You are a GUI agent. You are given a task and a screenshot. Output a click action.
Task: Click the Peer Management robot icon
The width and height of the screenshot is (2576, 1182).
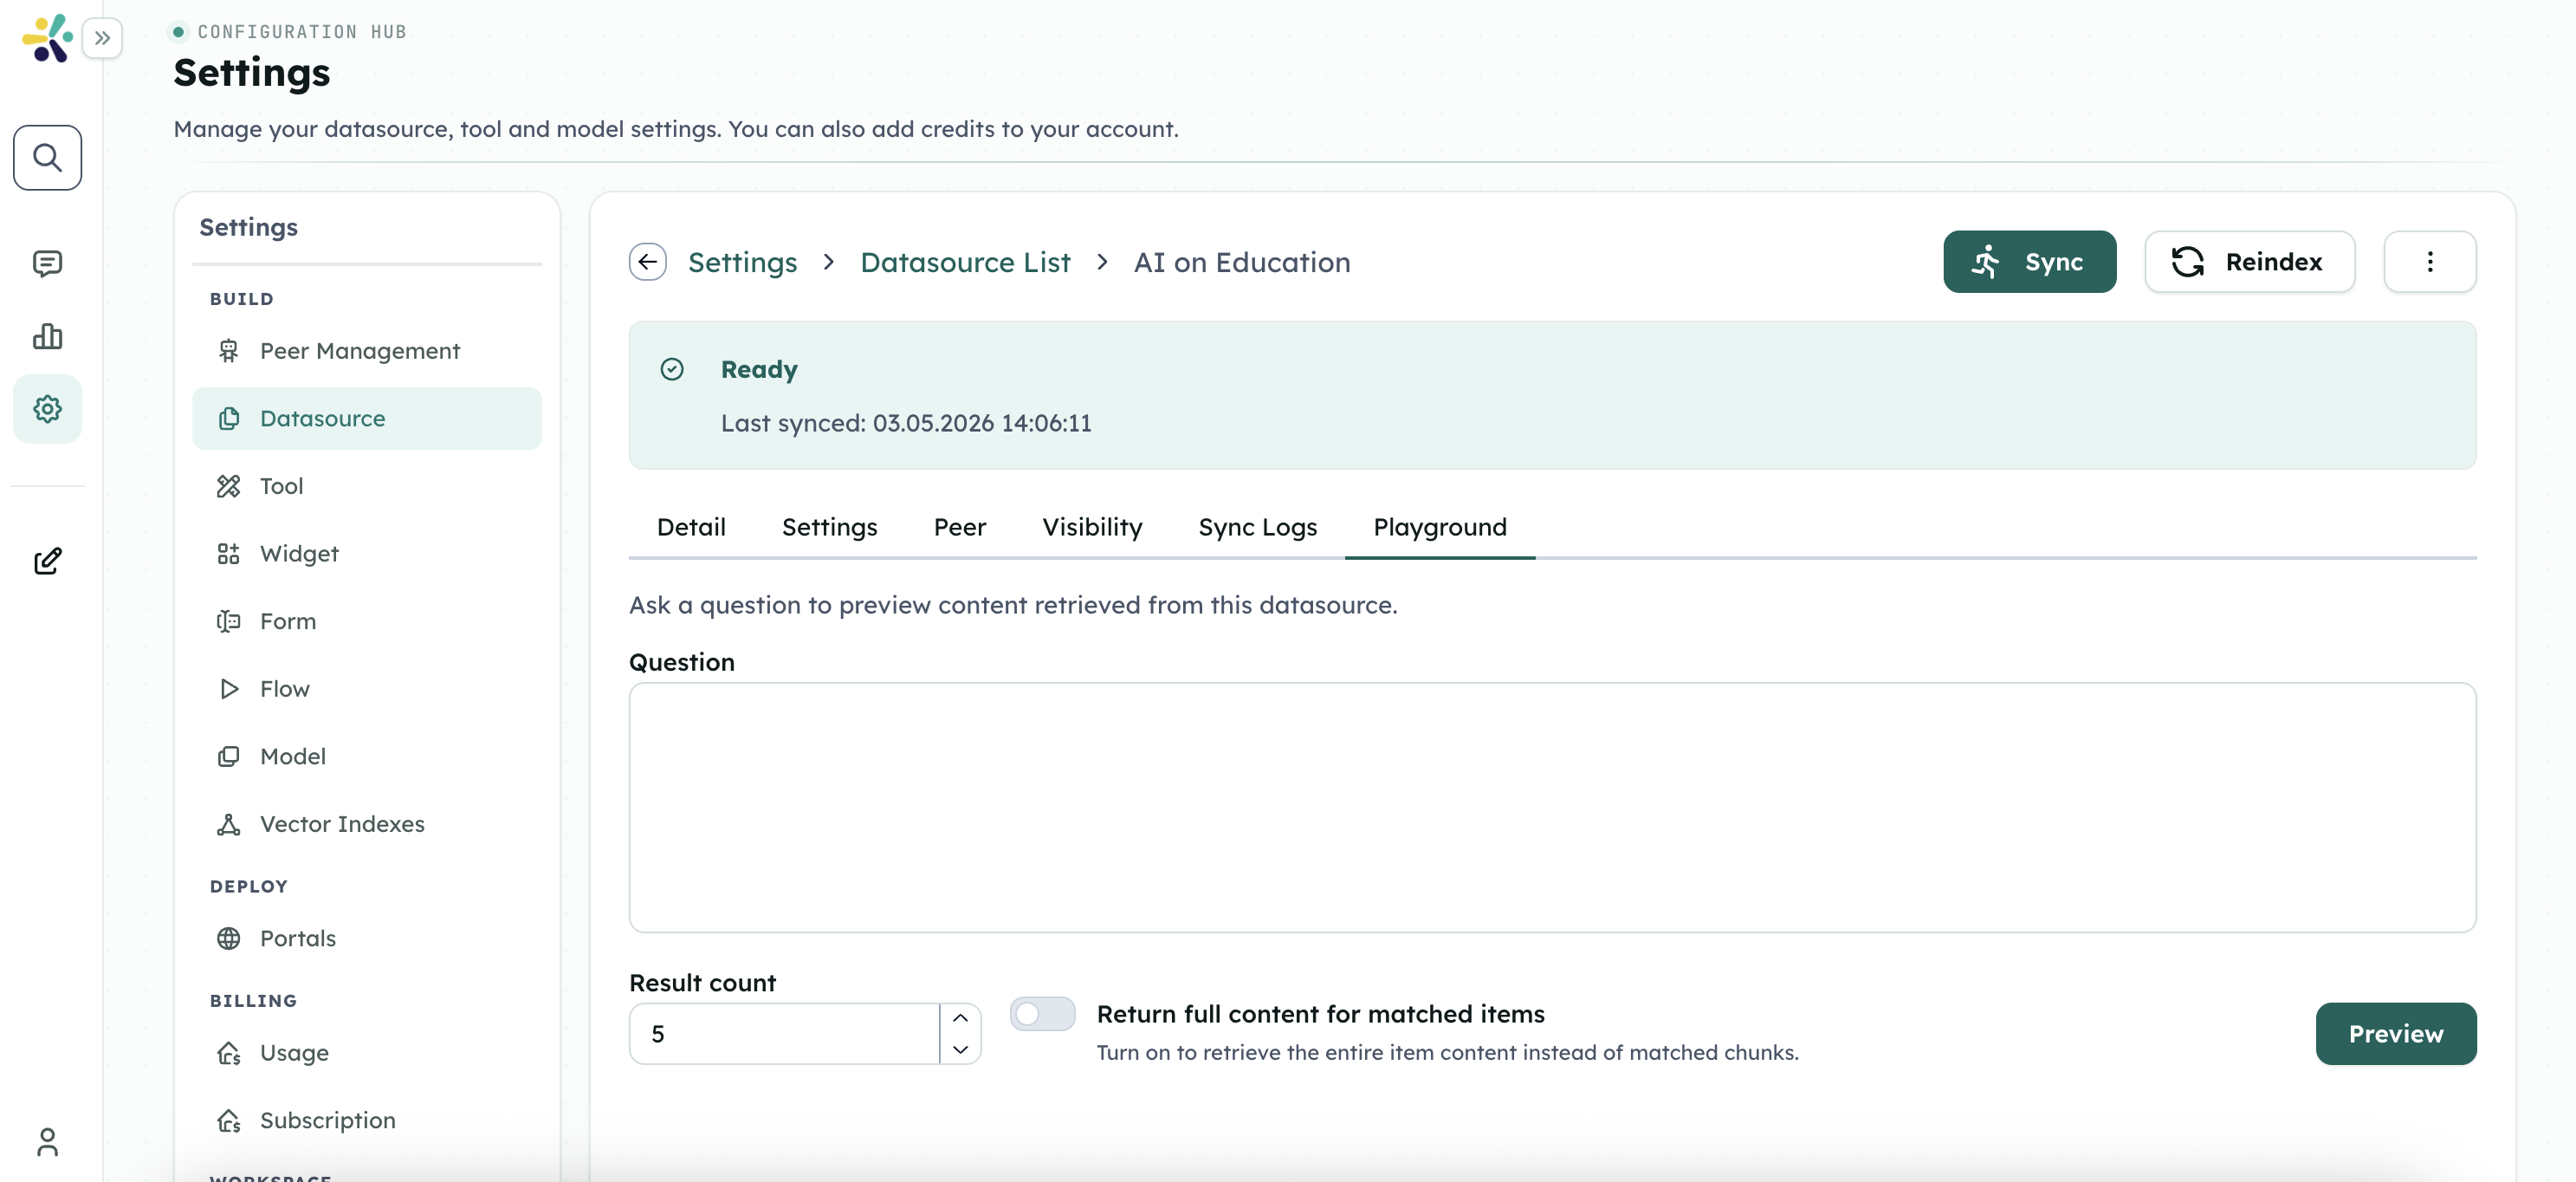coord(228,350)
